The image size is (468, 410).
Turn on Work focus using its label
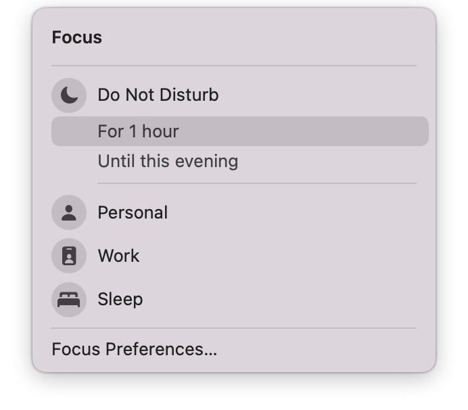click(x=118, y=256)
